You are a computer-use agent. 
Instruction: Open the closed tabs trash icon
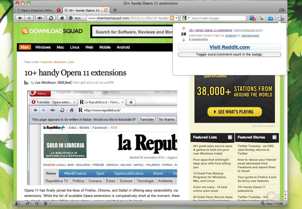[x=282, y=10]
